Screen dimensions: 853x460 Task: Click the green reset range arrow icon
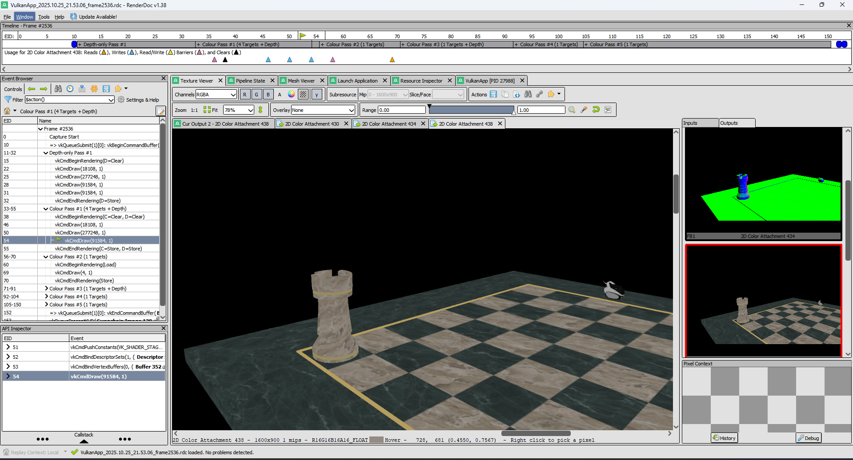[596, 110]
